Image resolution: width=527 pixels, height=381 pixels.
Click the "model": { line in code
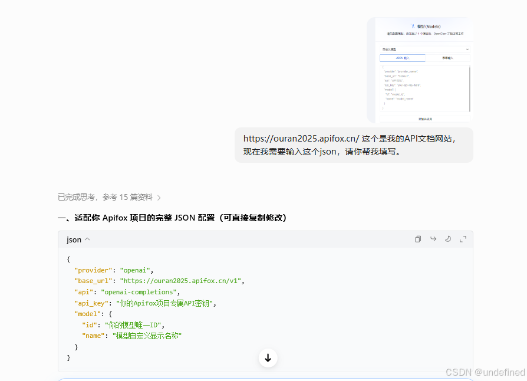click(93, 314)
